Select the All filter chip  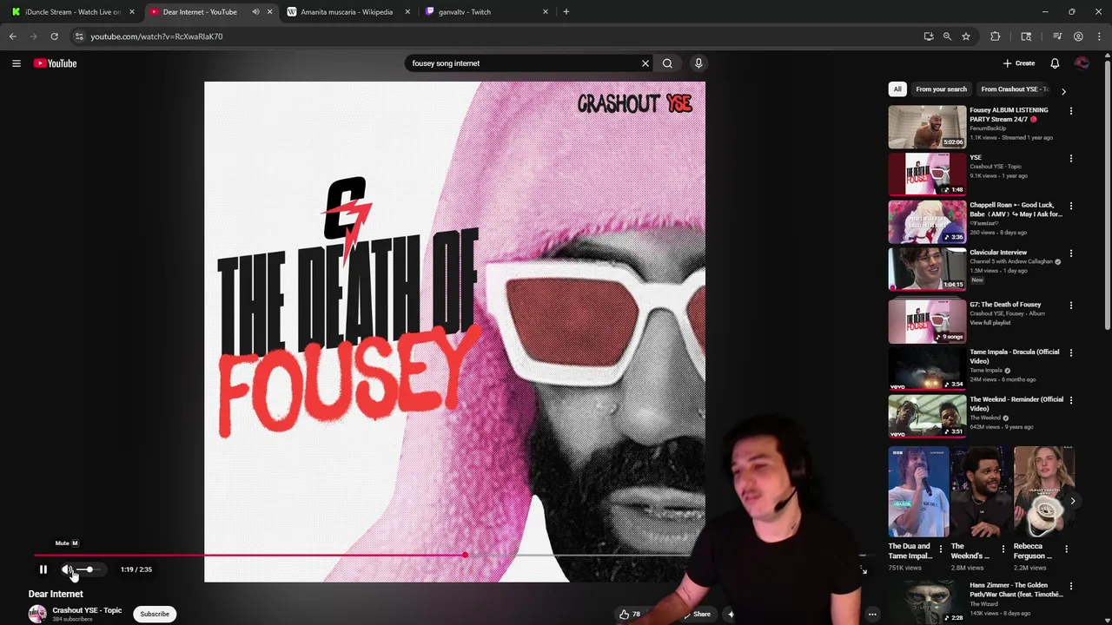(x=897, y=89)
